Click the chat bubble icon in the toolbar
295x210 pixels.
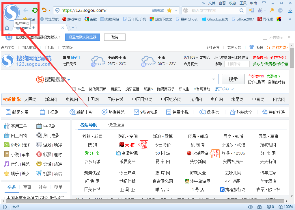[x=280, y=10]
